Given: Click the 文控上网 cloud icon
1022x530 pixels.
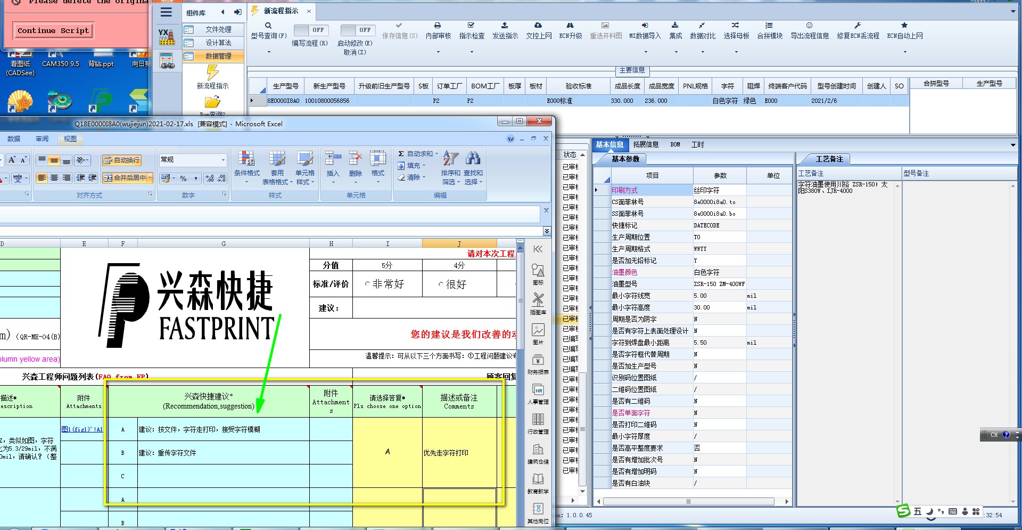Looking at the screenshot, I should coord(538,25).
